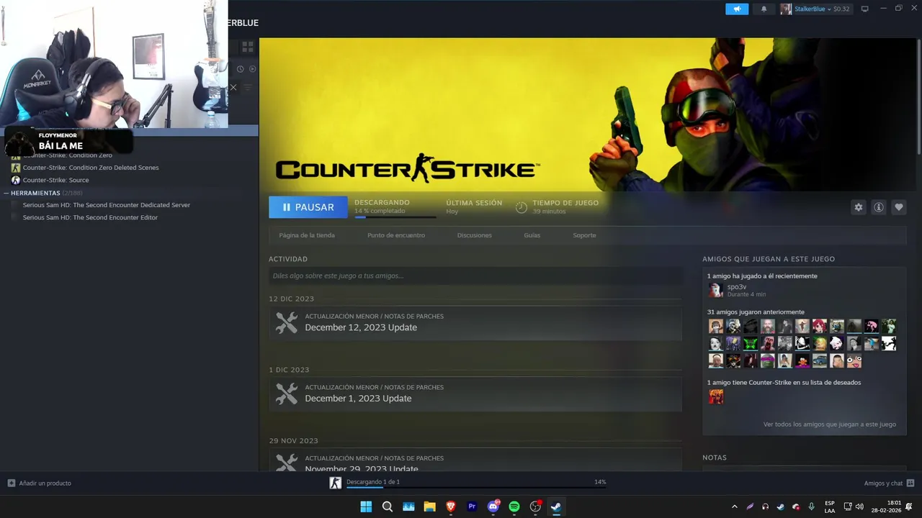Collapse the HERRAMIENTAS category
Image resolution: width=922 pixels, height=518 pixels.
6,193
